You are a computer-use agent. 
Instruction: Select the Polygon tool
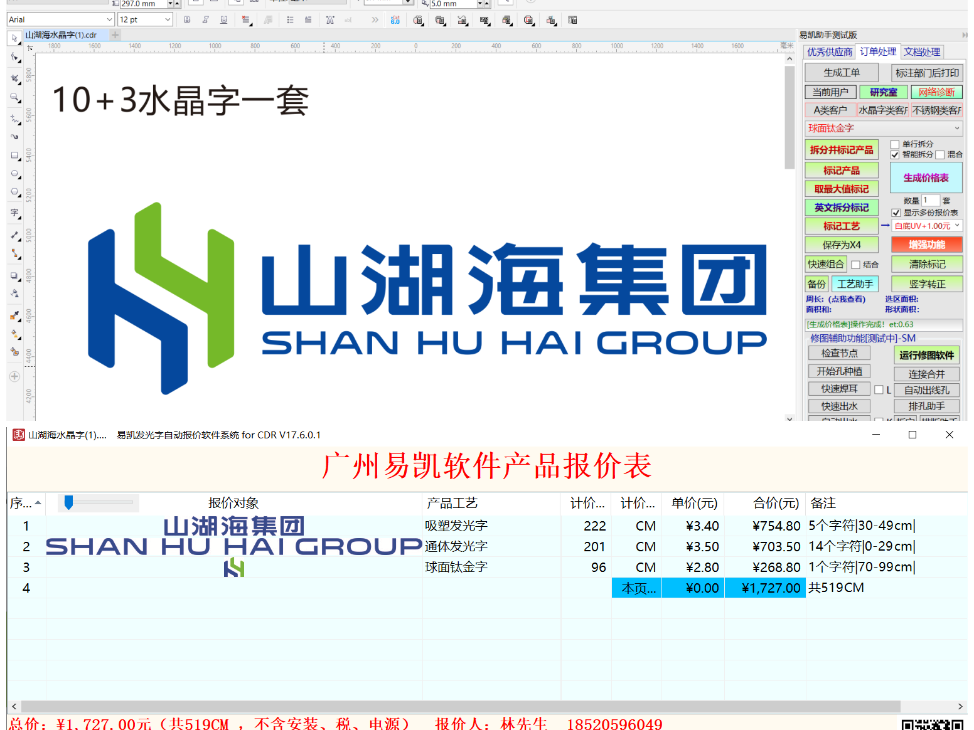click(14, 192)
